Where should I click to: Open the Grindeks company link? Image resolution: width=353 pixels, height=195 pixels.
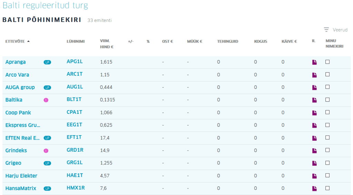[16, 151]
